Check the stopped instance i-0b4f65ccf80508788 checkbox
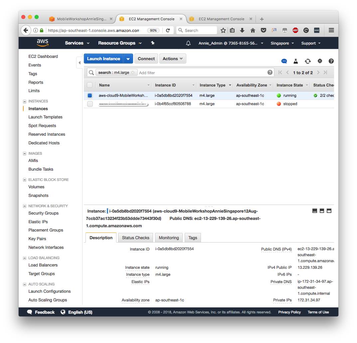 pyautogui.click(x=90, y=104)
